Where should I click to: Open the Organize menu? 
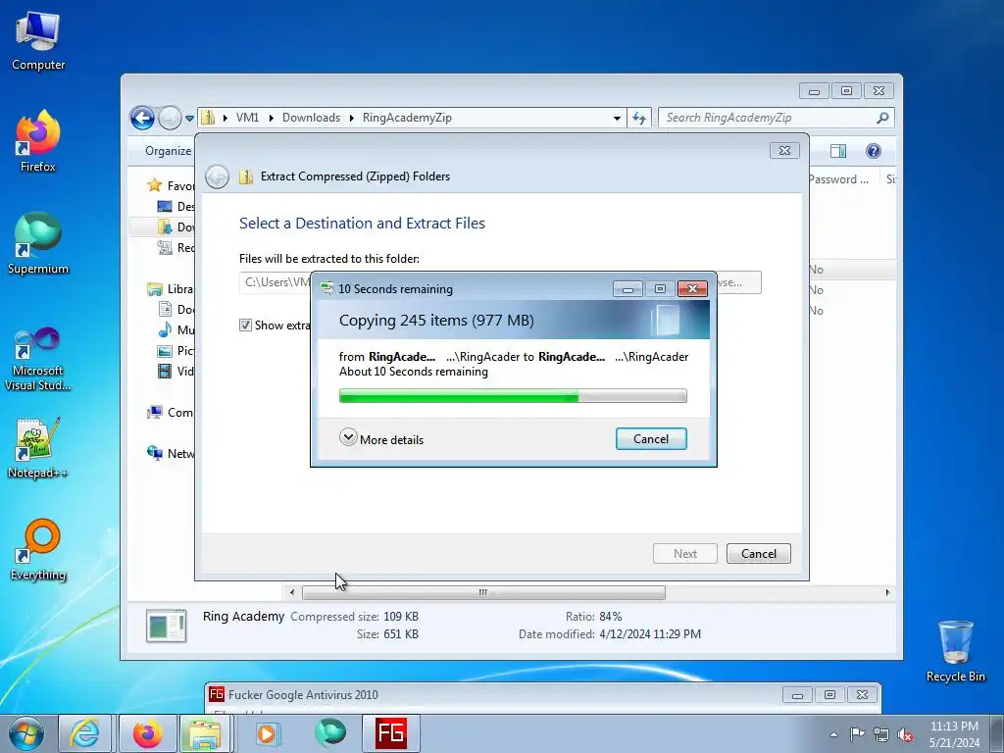pos(168,151)
